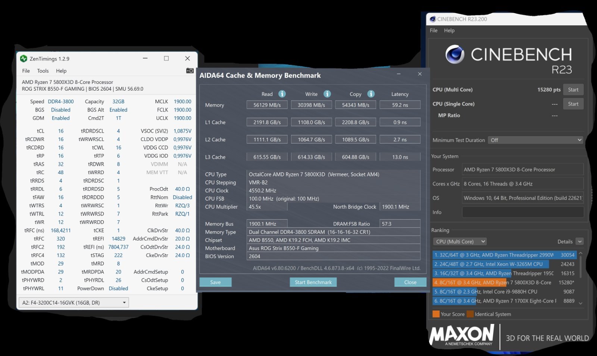Click the Memory Copy value 54343 MB/s

(356, 105)
